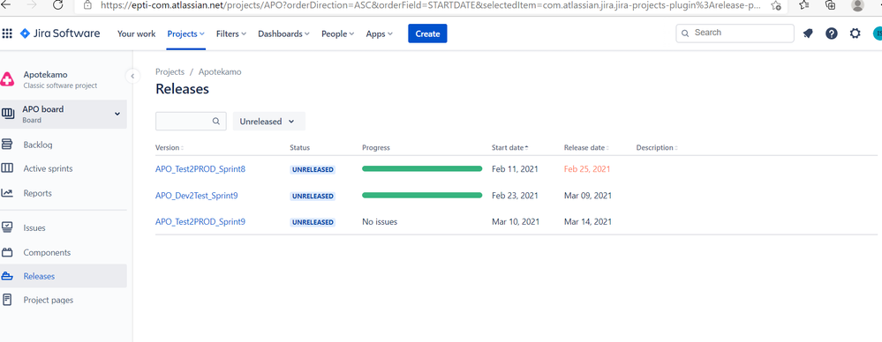The image size is (882, 342).
Task: Click the APO_Test2PROD_Sprint8 progress bar
Action: [x=422, y=168]
